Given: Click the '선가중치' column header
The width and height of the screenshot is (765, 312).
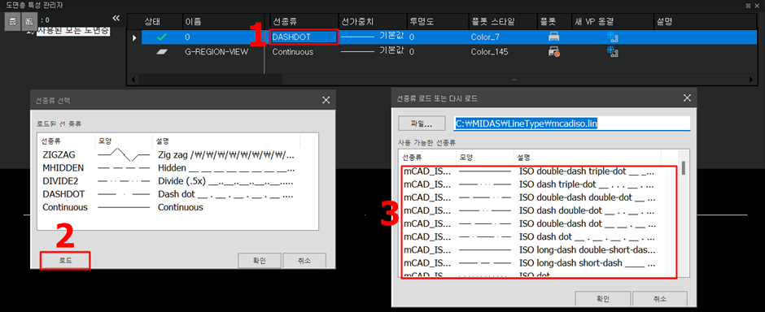Looking at the screenshot, I should 373,22.
